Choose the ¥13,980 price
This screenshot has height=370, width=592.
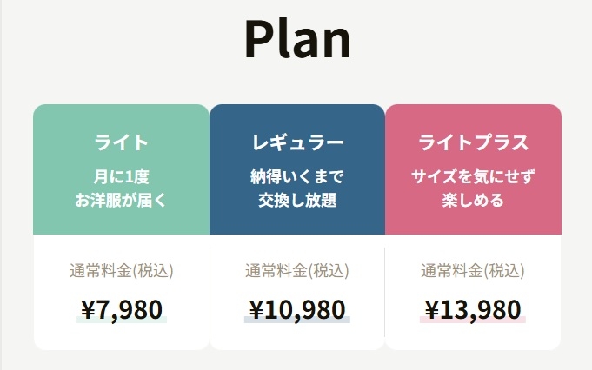click(473, 307)
